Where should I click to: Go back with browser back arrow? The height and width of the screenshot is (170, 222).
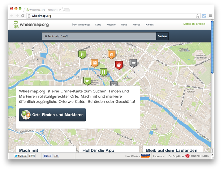[11, 16]
